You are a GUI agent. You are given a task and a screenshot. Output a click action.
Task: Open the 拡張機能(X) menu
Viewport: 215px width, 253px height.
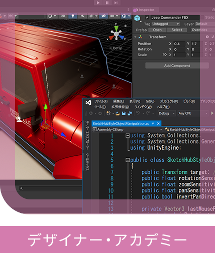pyautogui.click(x=120, y=107)
